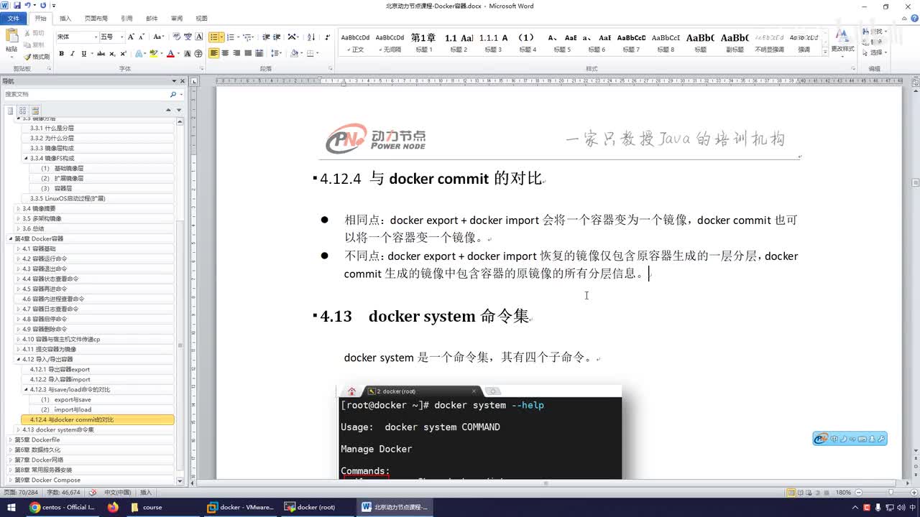
Task: Click the Shrink Font icon
Action: click(140, 37)
